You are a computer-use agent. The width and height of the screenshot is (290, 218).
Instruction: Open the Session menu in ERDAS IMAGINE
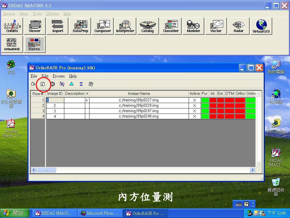[9, 14]
